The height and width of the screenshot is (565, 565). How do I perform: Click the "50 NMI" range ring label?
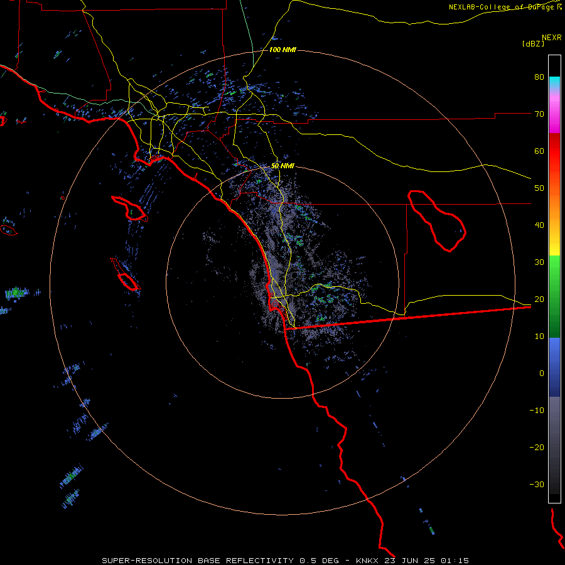click(x=282, y=166)
